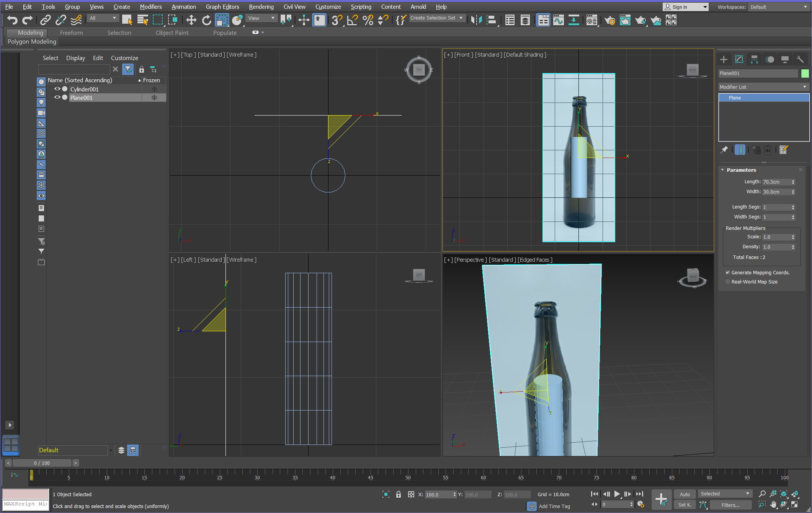This screenshot has height=513, width=812.
Task: Switch to the Hierarchy command panel tab
Action: (754, 59)
